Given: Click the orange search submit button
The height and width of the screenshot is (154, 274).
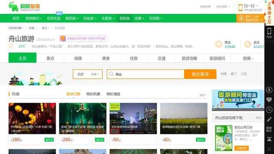Looking at the screenshot, I should 200,74.
